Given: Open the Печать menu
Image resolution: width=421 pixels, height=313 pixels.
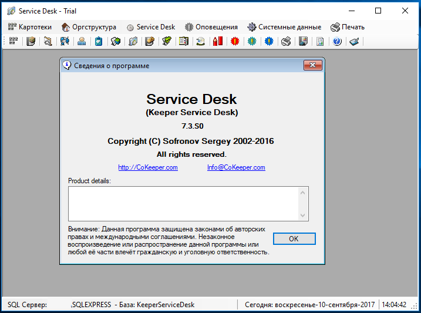Looking at the screenshot, I should 348,27.
